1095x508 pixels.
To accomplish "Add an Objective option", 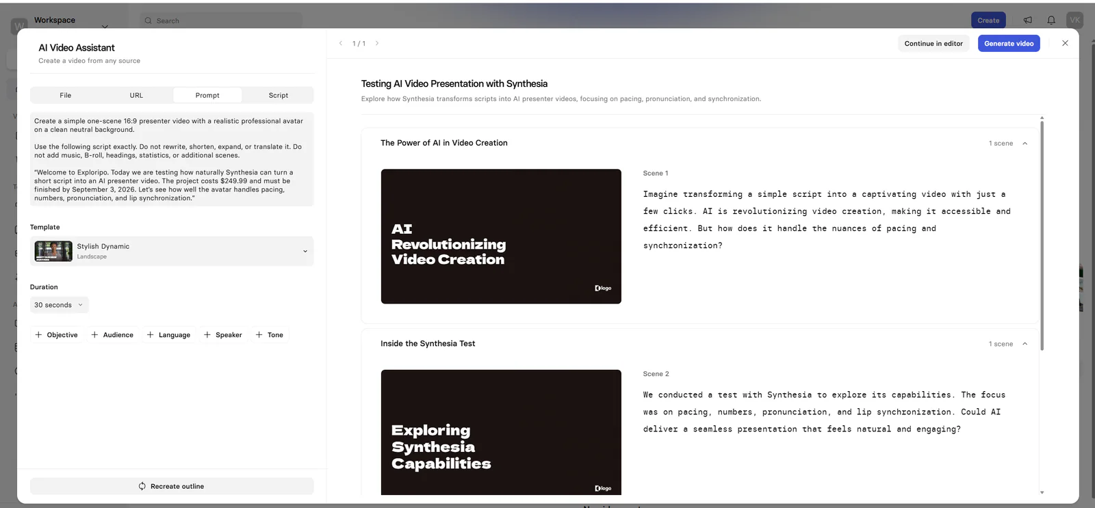I will (56, 335).
